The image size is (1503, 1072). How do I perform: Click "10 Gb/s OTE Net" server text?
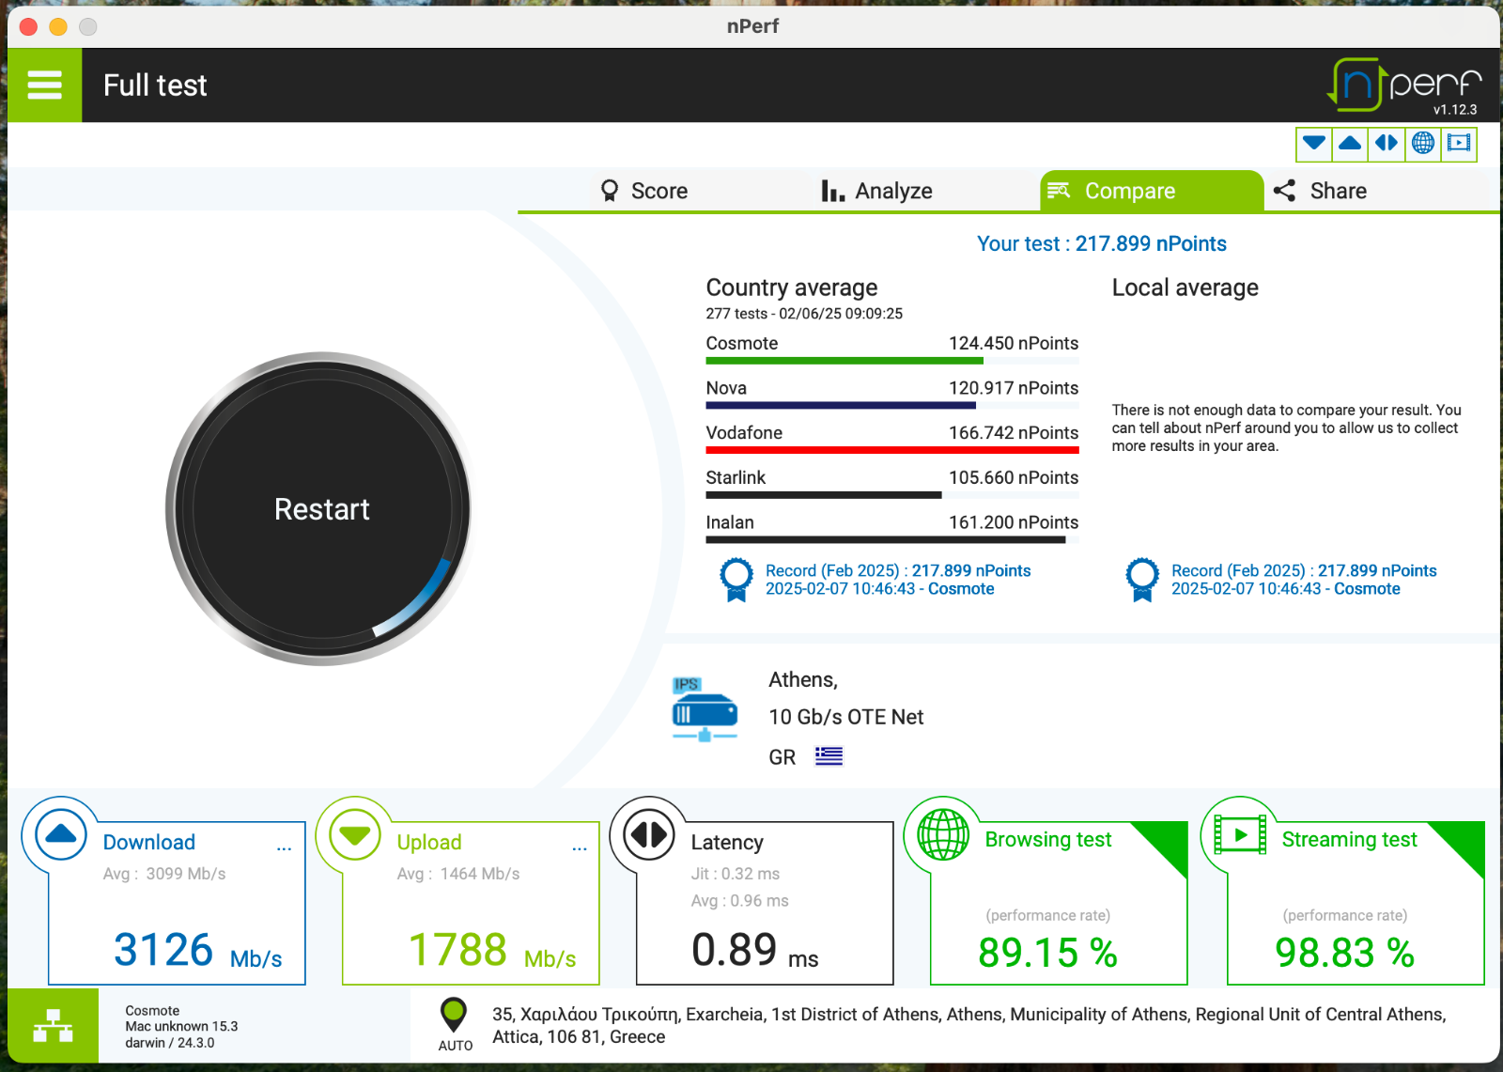(x=845, y=717)
